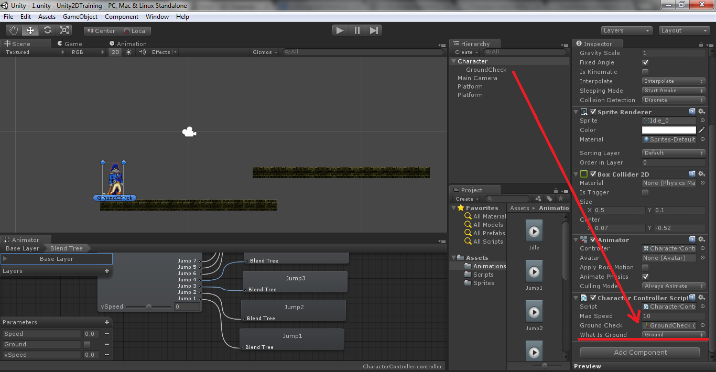The height and width of the screenshot is (372, 716).
Task: Open the Assets menu
Action: tap(47, 17)
